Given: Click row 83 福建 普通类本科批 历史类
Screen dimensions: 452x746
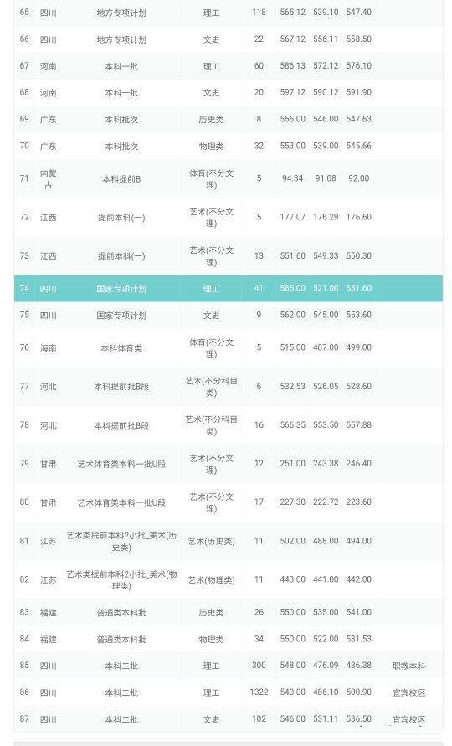Looking at the screenshot, I should pos(229,612).
